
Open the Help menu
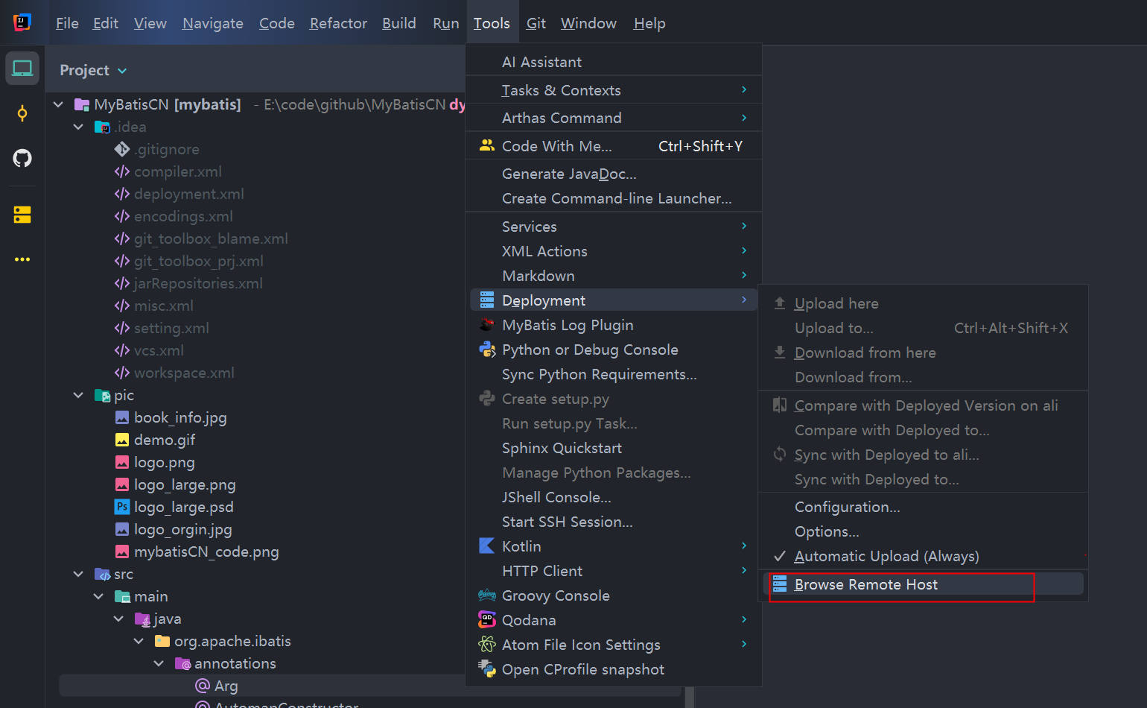click(649, 23)
